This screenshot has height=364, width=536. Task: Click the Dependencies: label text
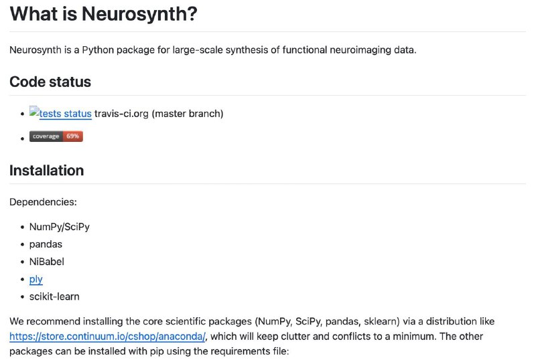(x=43, y=202)
